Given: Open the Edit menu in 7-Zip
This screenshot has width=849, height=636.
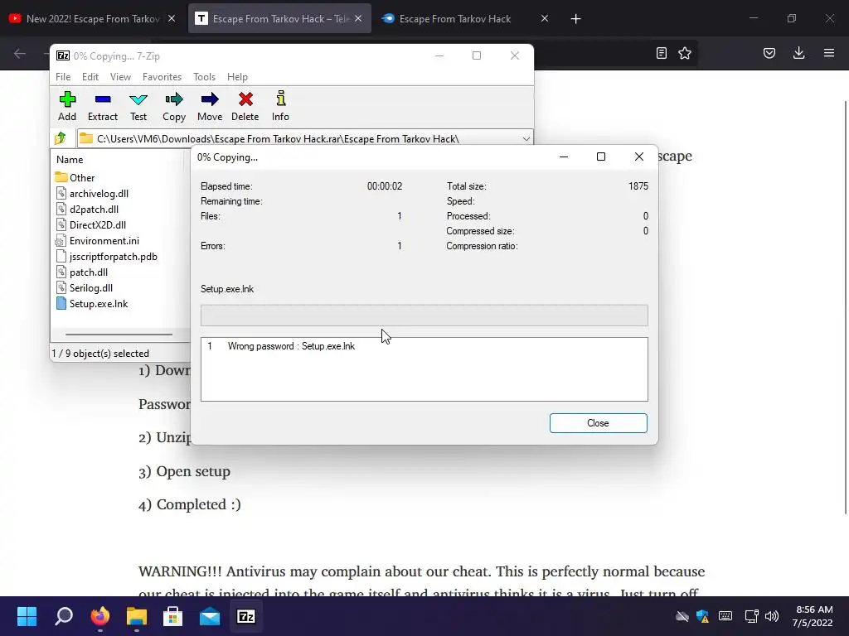Looking at the screenshot, I should pyautogui.click(x=90, y=77).
